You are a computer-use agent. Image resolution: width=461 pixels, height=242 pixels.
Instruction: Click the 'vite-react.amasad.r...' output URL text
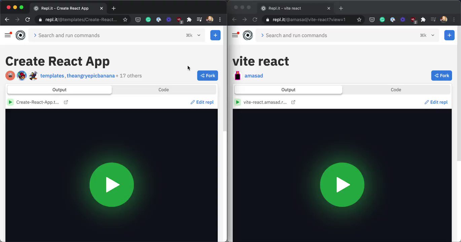coord(265,102)
